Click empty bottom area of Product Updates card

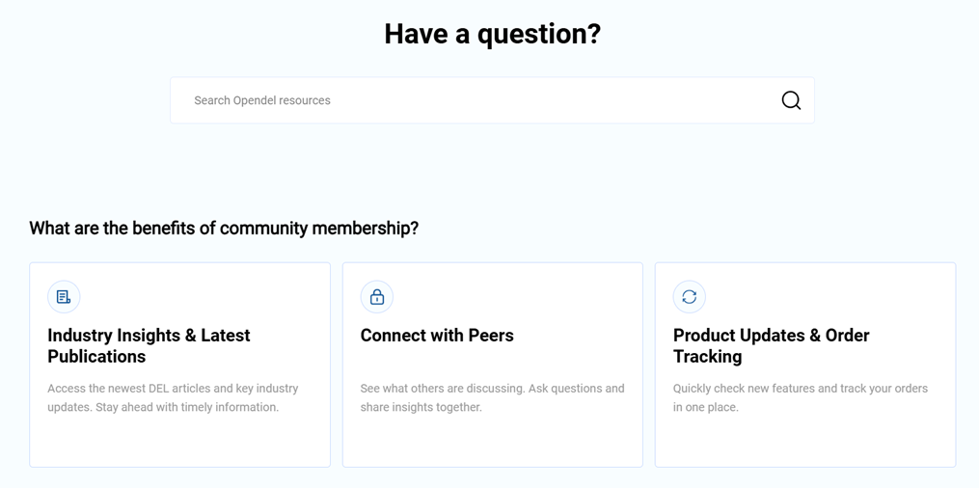pos(804,444)
